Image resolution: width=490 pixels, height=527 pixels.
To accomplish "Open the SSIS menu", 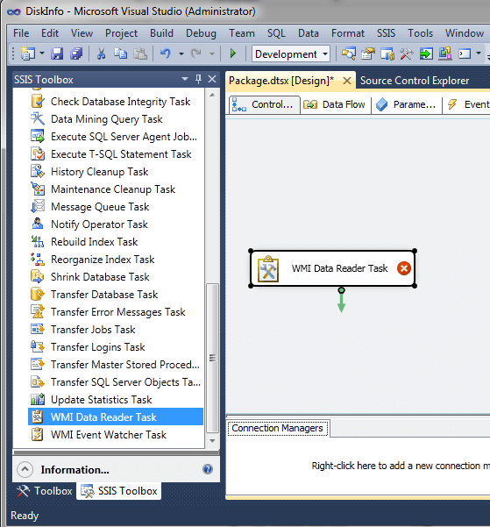I will (x=386, y=33).
